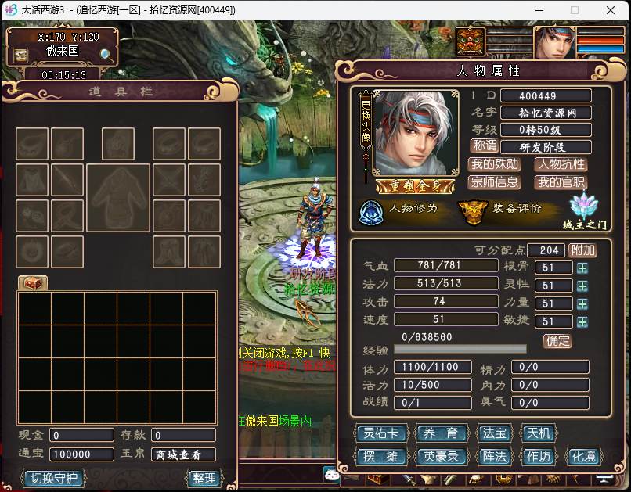Click the large character portrait

[x=416, y=133]
